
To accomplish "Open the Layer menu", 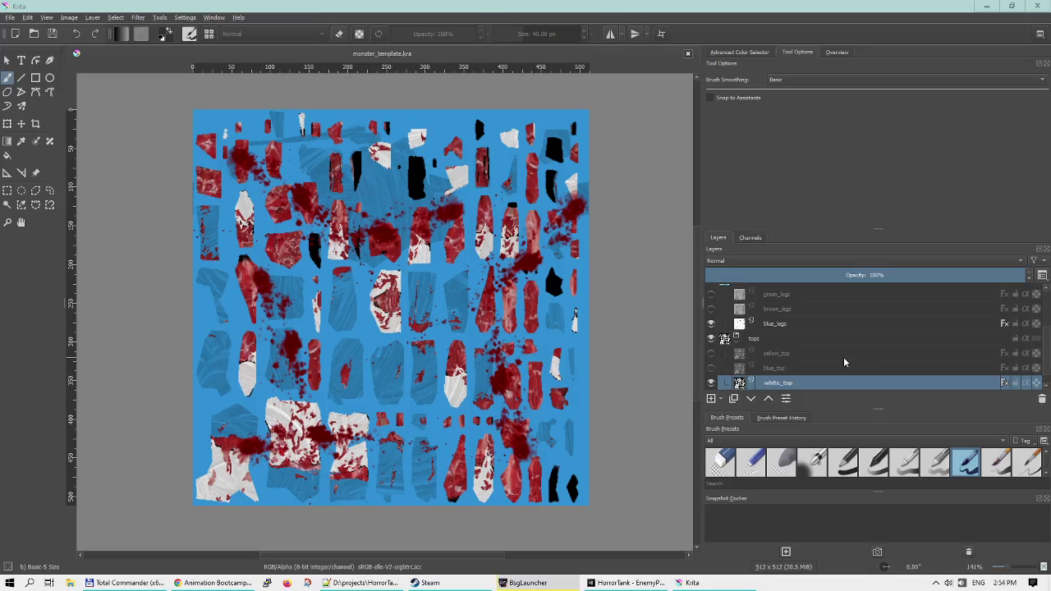I will click(93, 17).
